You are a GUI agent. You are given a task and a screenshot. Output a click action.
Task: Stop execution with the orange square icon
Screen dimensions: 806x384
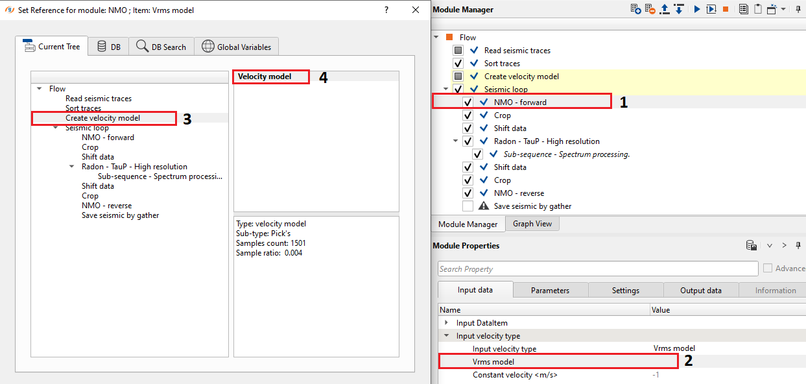(x=726, y=9)
